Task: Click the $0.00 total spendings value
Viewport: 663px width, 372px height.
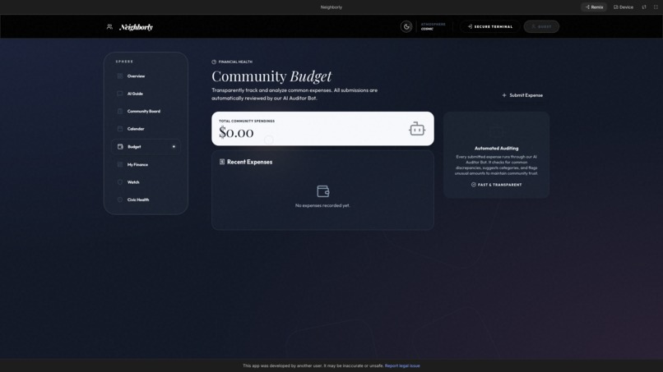Action: [236, 132]
